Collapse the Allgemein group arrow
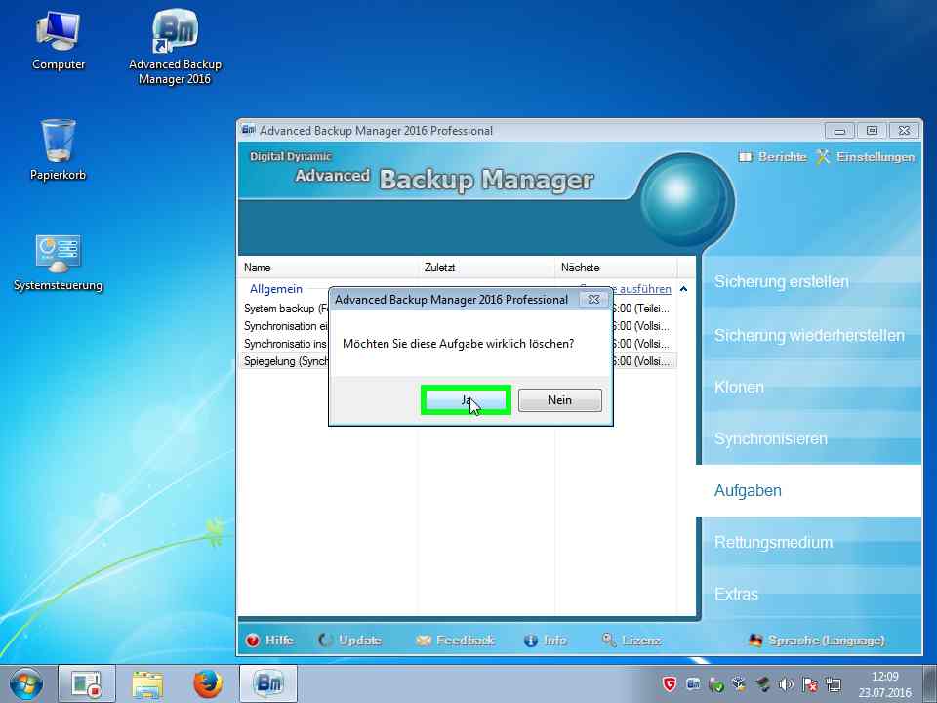The width and height of the screenshot is (937, 703). point(683,289)
